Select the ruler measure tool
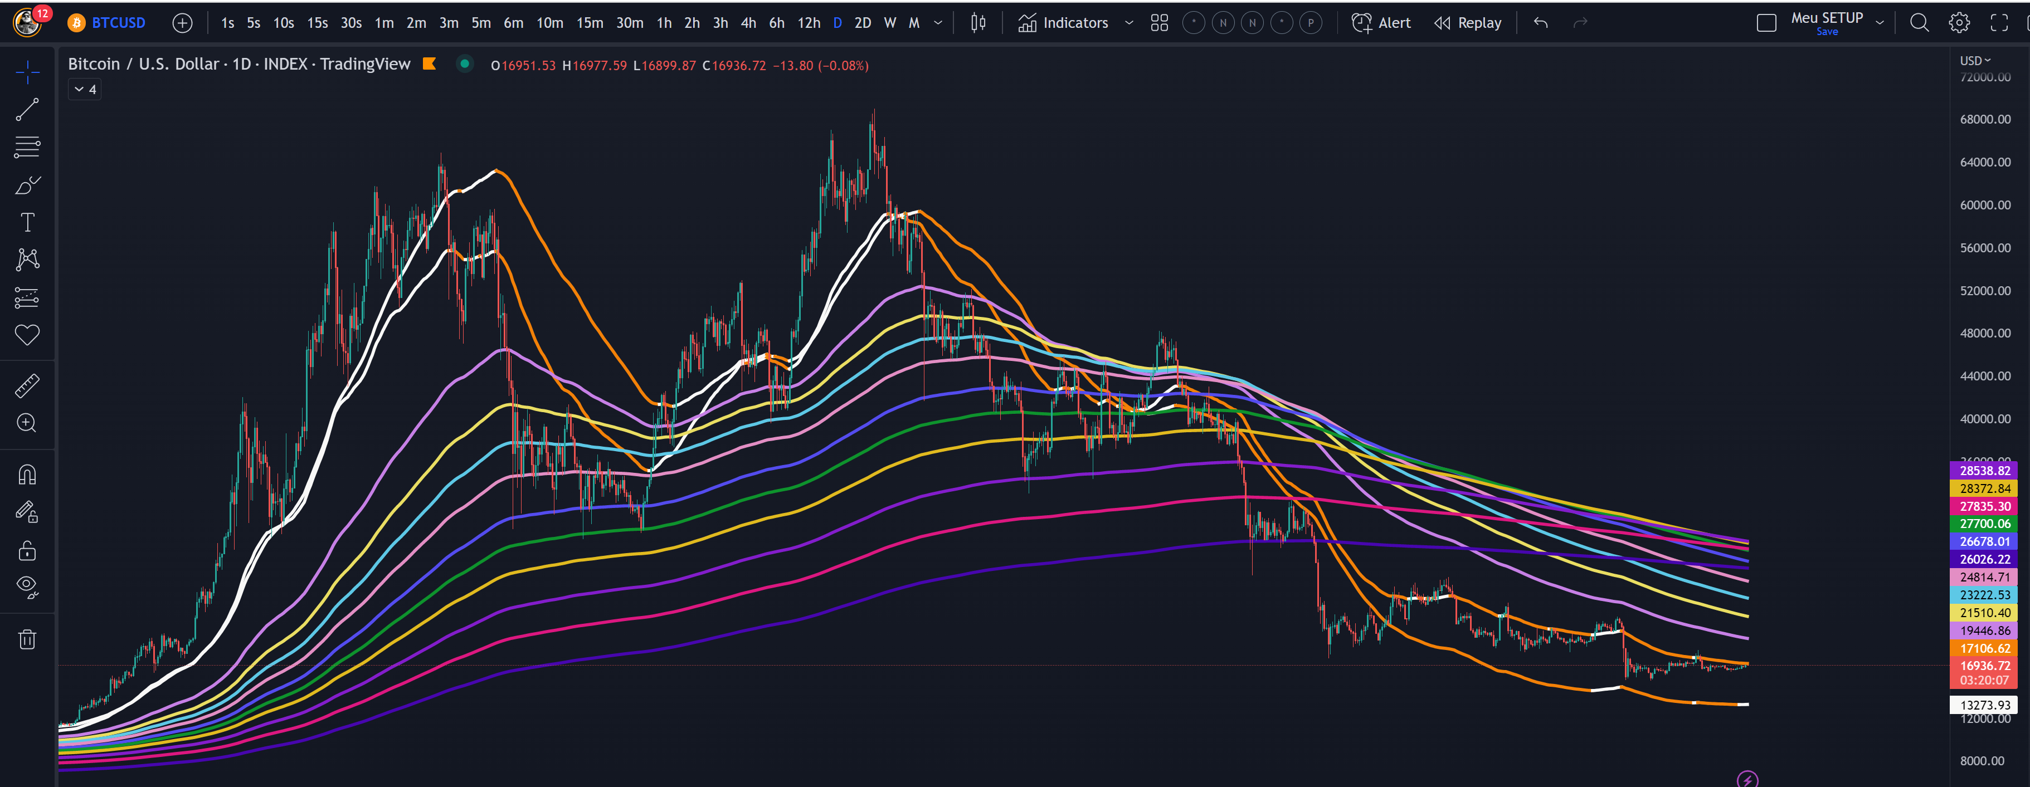The width and height of the screenshot is (2030, 787). pyautogui.click(x=27, y=386)
